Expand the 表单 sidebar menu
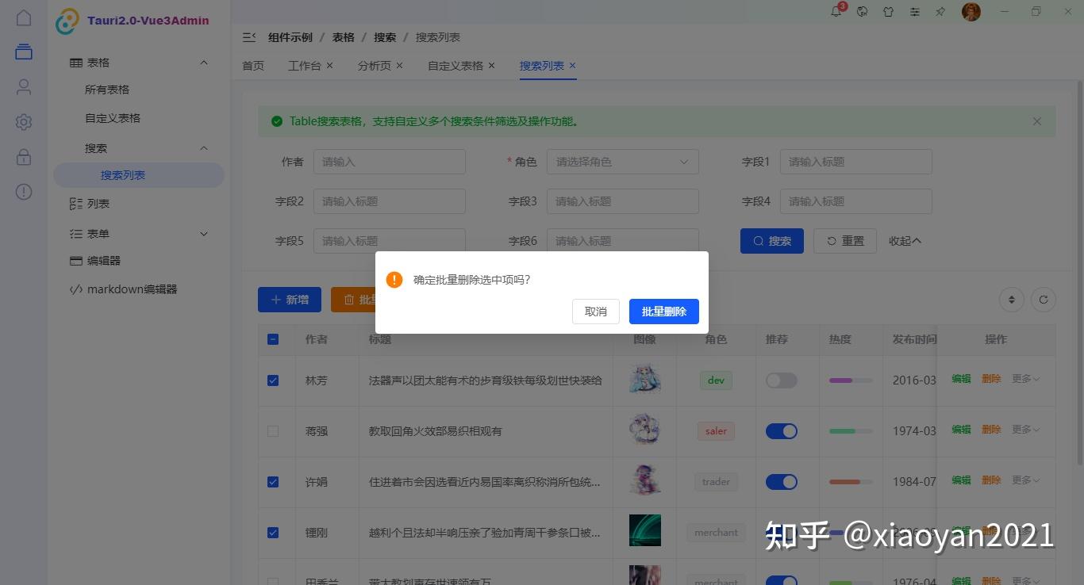The width and height of the screenshot is (1084, 585). click(139, 233)
